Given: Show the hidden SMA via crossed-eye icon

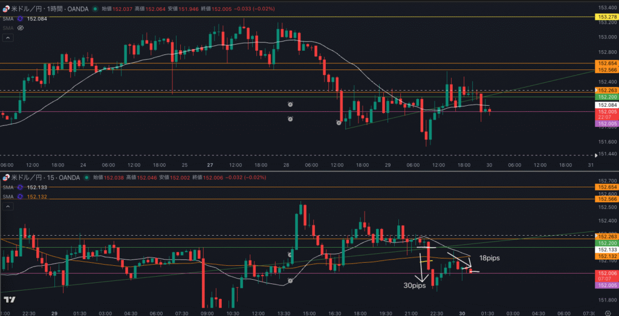Looking at the screenshot, I should (x=21, y=28).
